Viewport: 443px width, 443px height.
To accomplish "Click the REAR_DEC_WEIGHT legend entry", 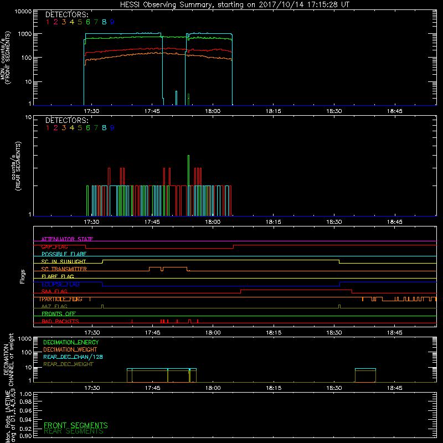I will coord(68,364).
